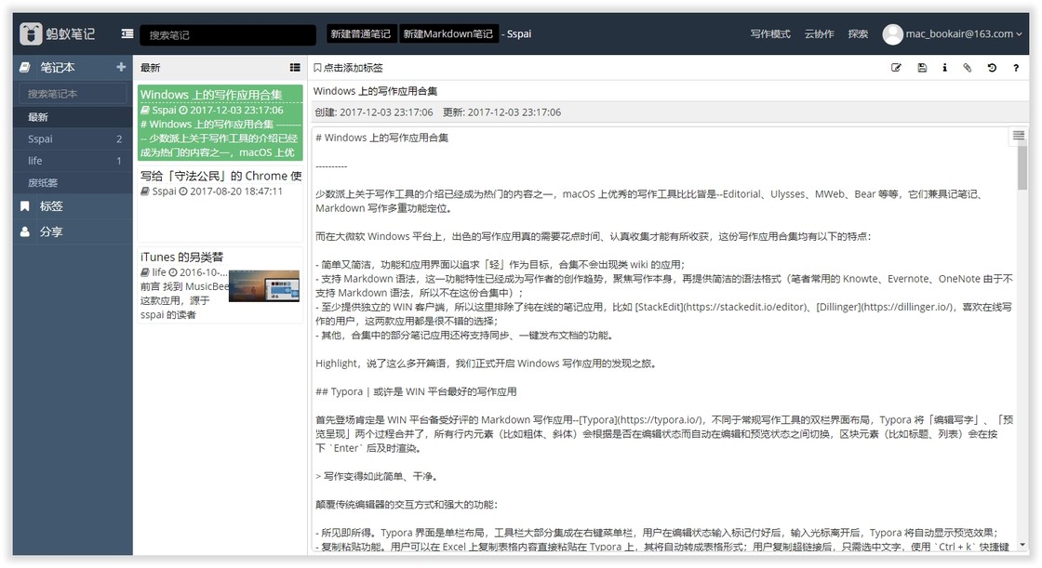Screen dimensions: 1042x568
Task: Expand the 分享 section
Action: point(73,231)
